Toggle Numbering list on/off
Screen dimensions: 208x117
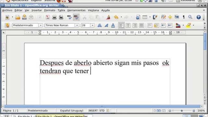coord(150,25)
